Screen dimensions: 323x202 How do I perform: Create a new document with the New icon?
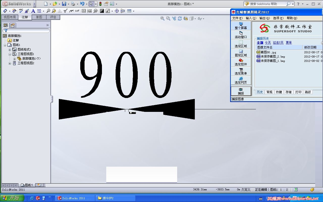coord(46,4)
